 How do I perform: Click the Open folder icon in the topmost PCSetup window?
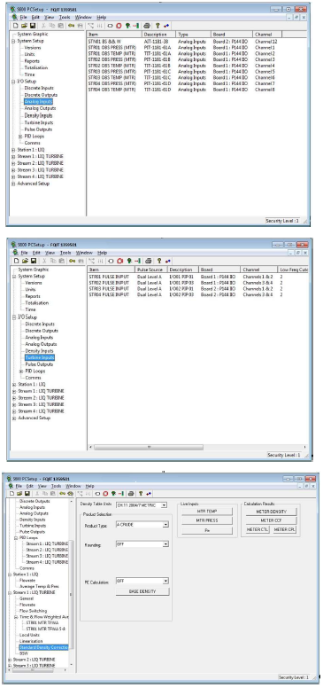point(25,26)
